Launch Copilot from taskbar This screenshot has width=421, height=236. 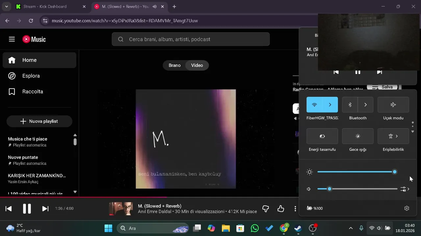pos(211,228)
